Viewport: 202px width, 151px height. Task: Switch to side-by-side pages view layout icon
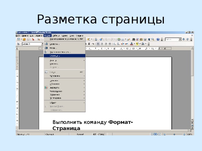click(156, 134)
